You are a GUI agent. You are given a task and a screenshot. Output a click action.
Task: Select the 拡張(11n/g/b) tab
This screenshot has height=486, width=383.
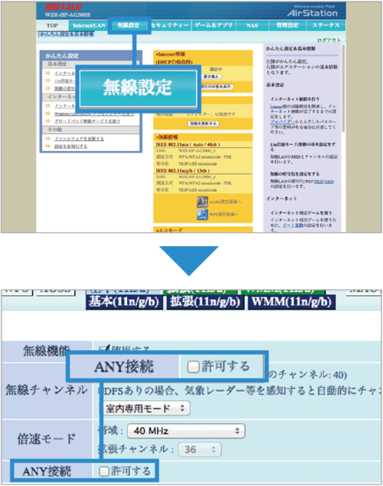coord(205,302)
